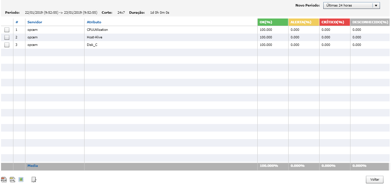Viewport: 391px width, 184px height.
Task: Click the CPUUtilization attribute cell
Action: pyautogui.click(x=97, y=30)
